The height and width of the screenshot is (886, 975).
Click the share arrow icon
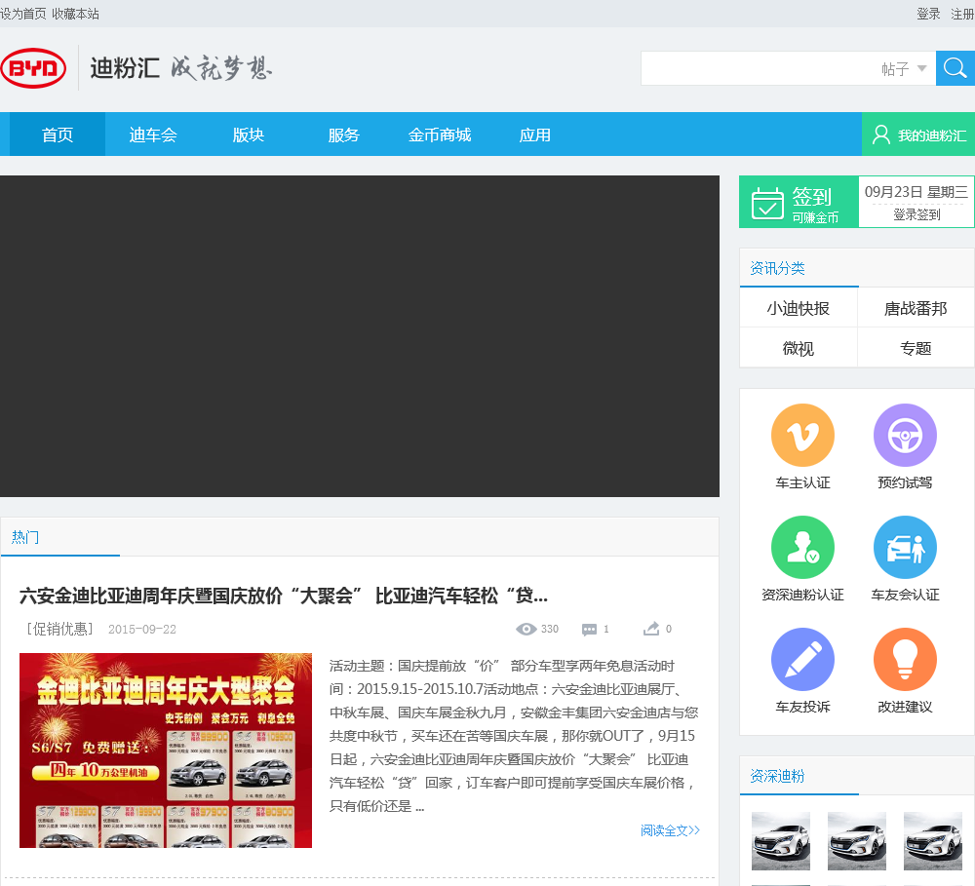click(x=651, y=629)
